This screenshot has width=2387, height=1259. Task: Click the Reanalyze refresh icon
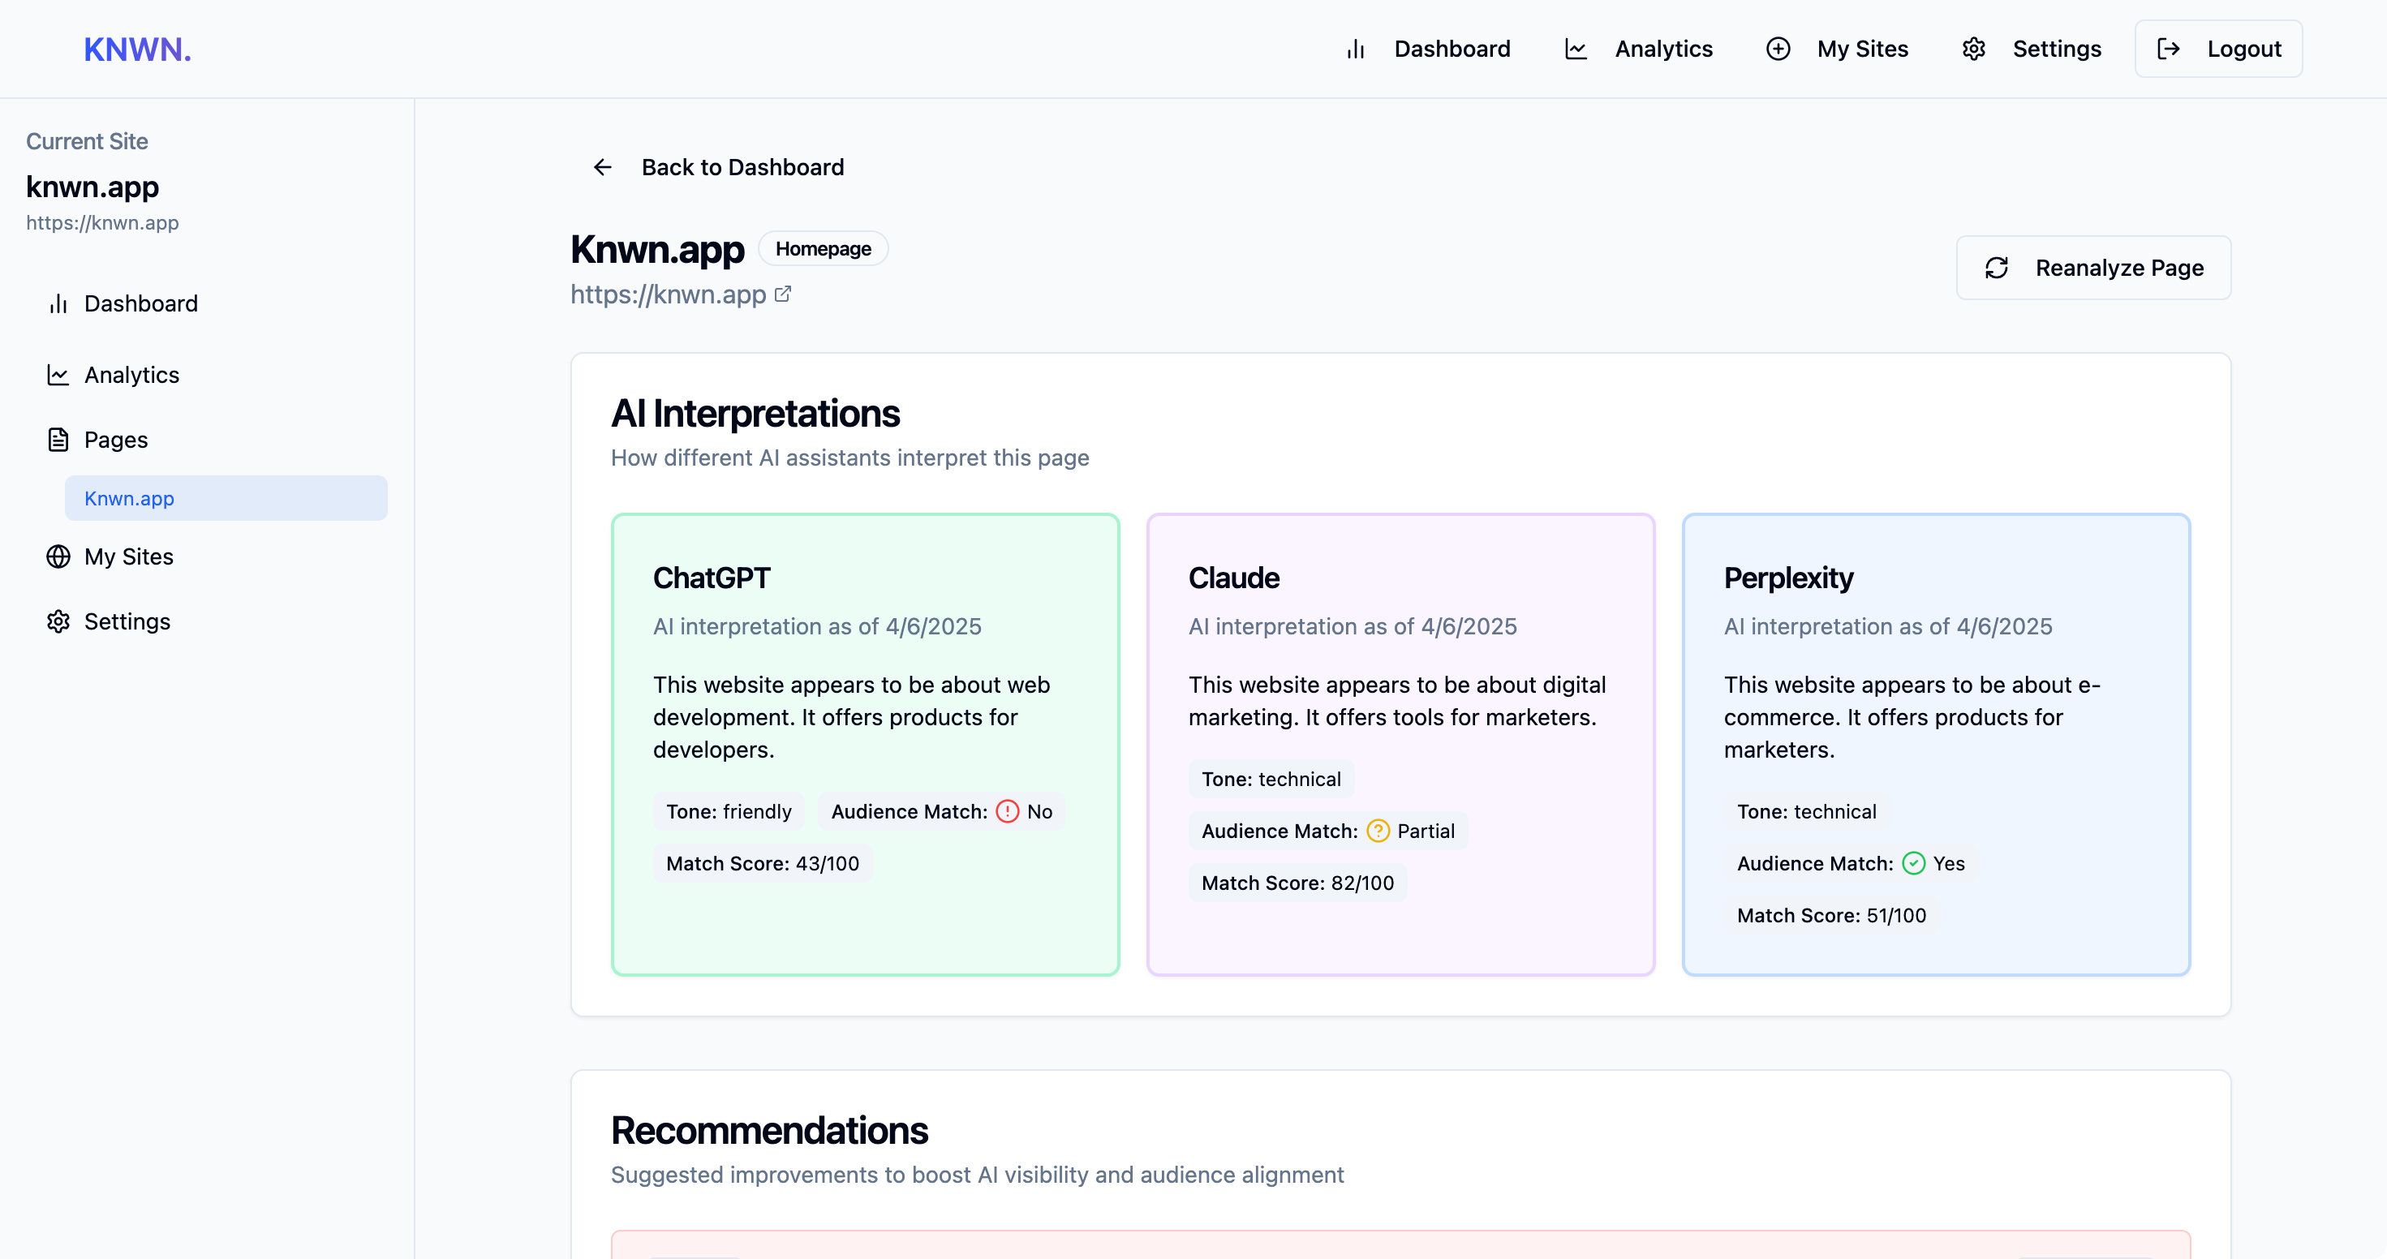1996,268
